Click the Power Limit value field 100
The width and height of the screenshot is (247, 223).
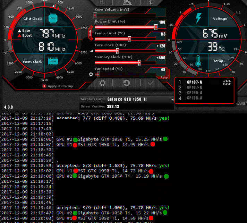coord(162,22)
